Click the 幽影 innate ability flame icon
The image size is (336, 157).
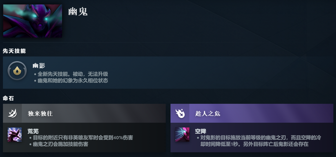click(x=17, y=71)
